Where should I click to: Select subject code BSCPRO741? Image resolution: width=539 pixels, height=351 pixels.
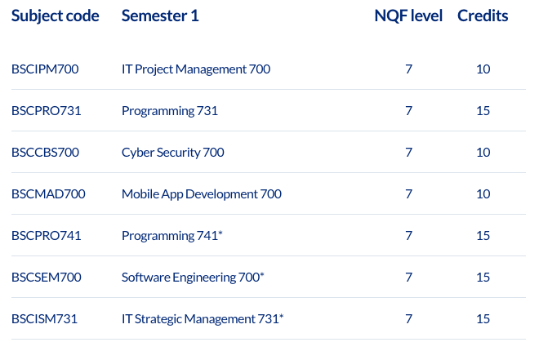(x=47, y=235)
